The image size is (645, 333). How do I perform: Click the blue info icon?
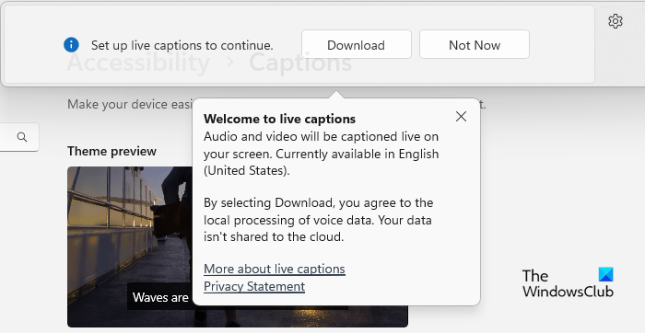[71, 45]
